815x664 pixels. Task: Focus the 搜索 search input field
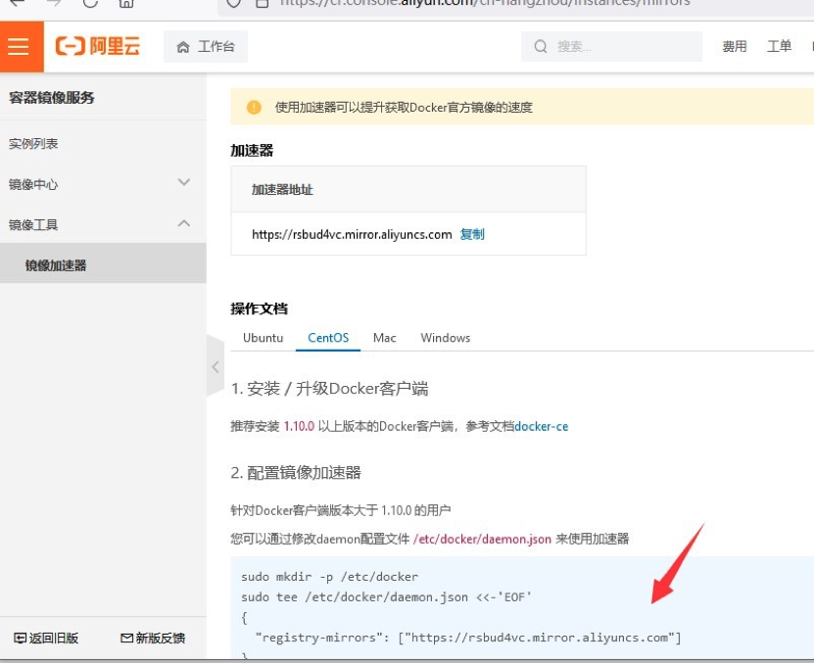coord(611,47)
